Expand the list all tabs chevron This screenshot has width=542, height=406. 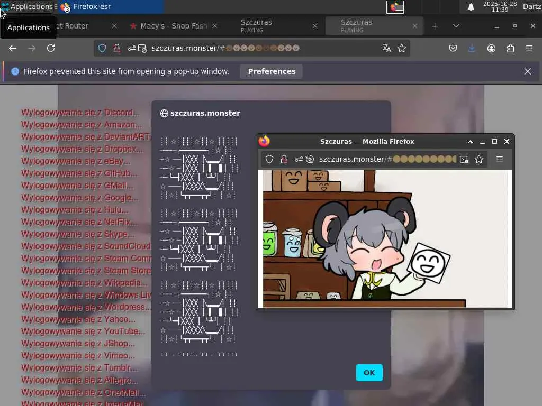(456, 26)
